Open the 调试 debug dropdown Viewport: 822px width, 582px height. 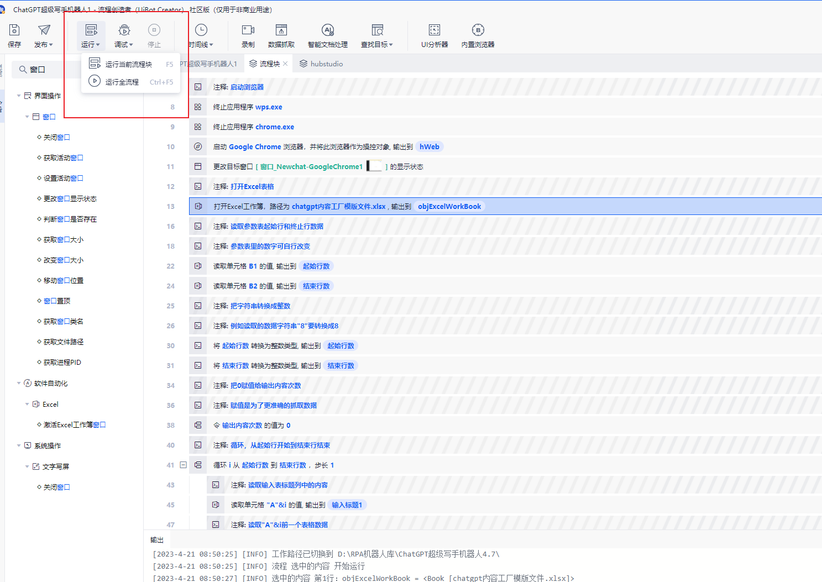(124, 36)
